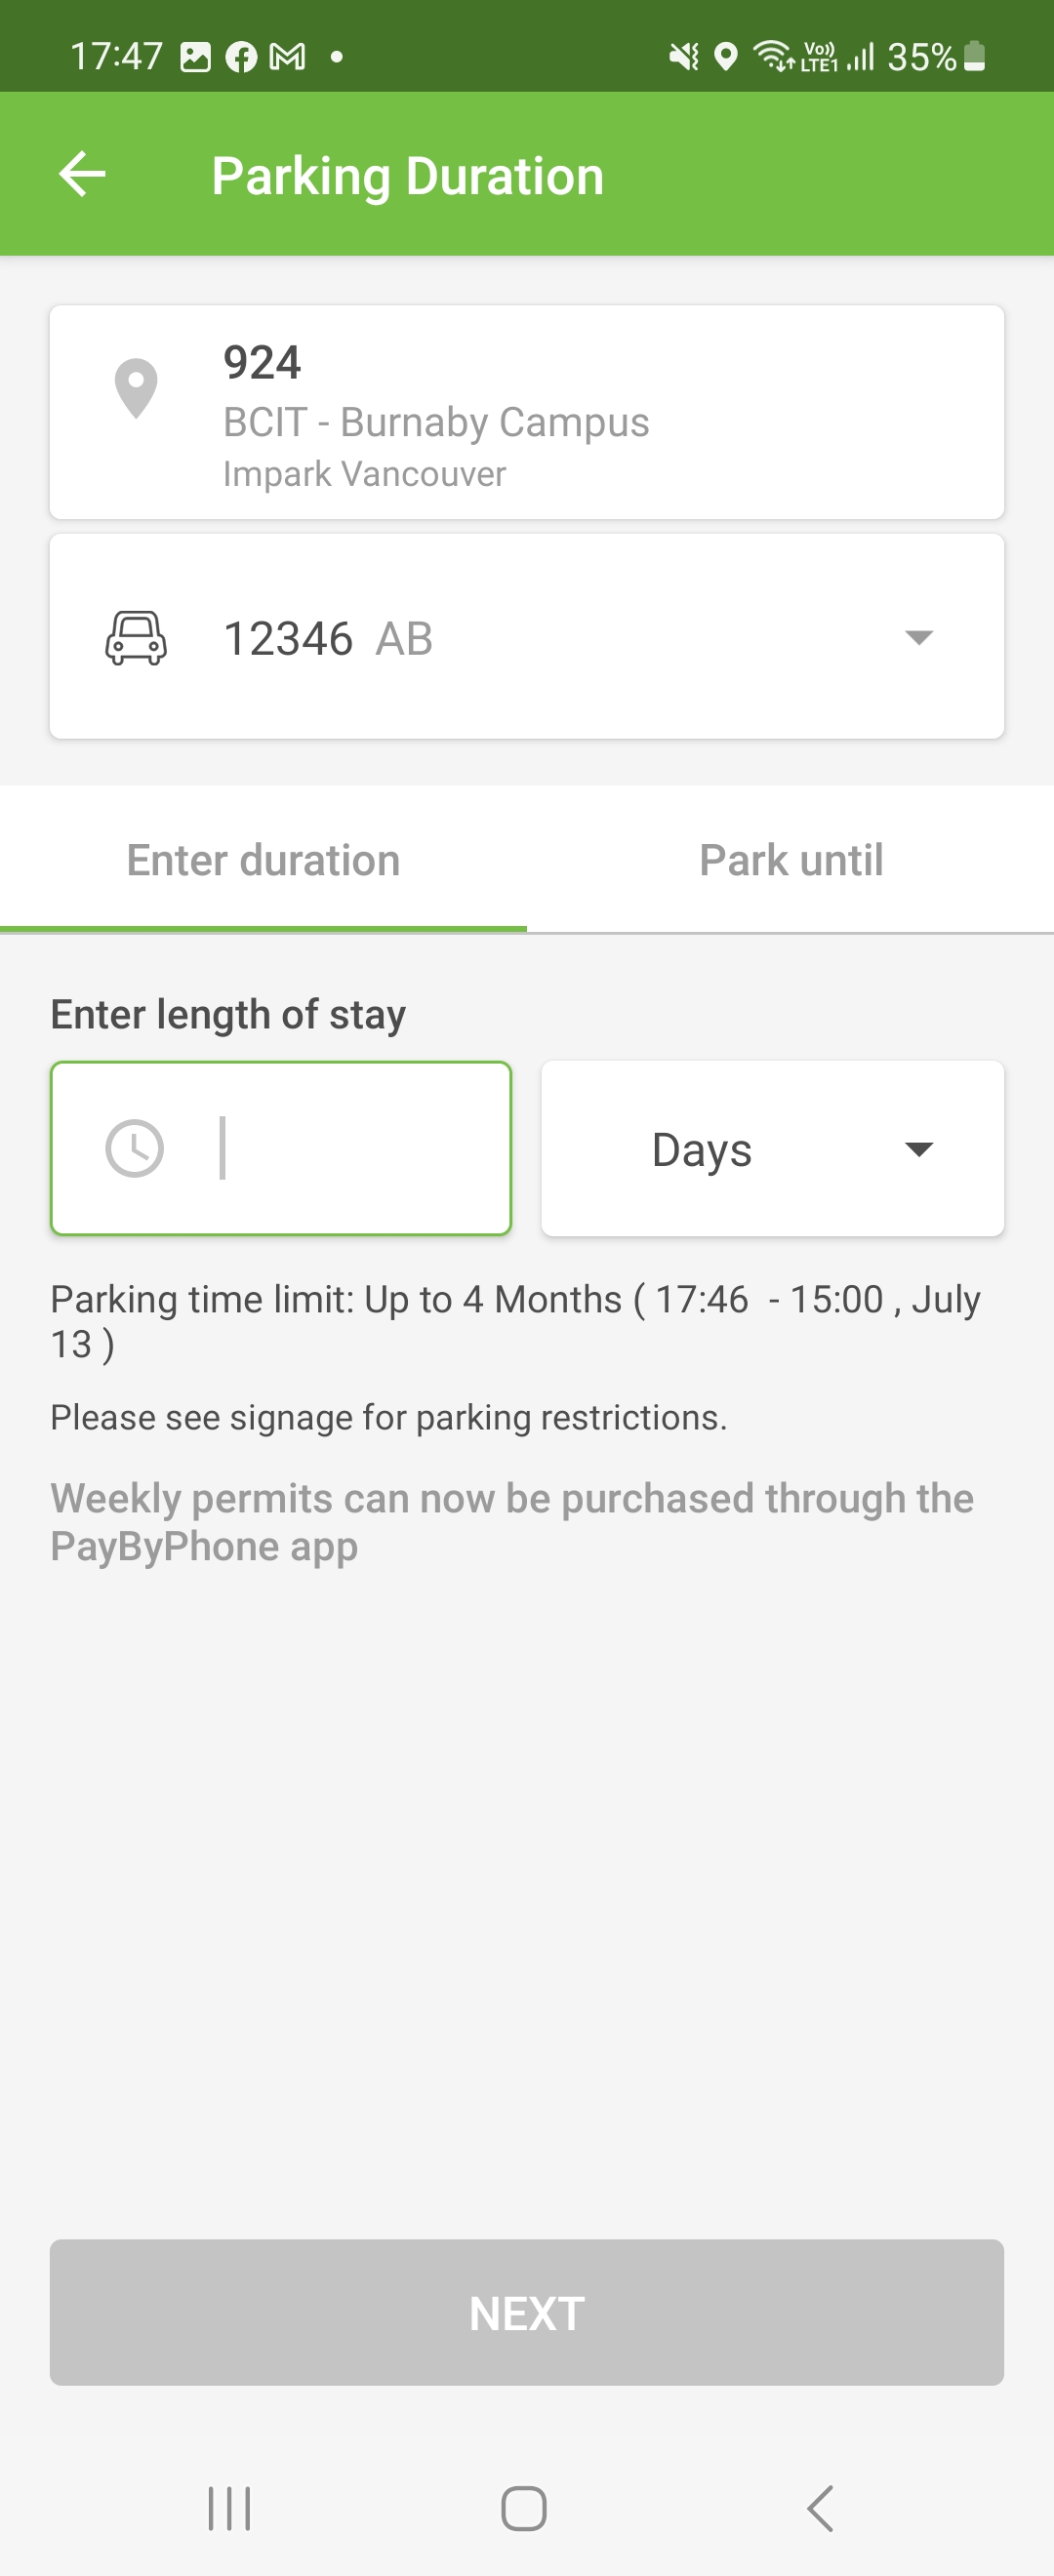The height and width of the screenshot is (2576, 1054).
Task: Tap the Gmail notification icon
Action: pyautogui.click(x=288, y=57)
